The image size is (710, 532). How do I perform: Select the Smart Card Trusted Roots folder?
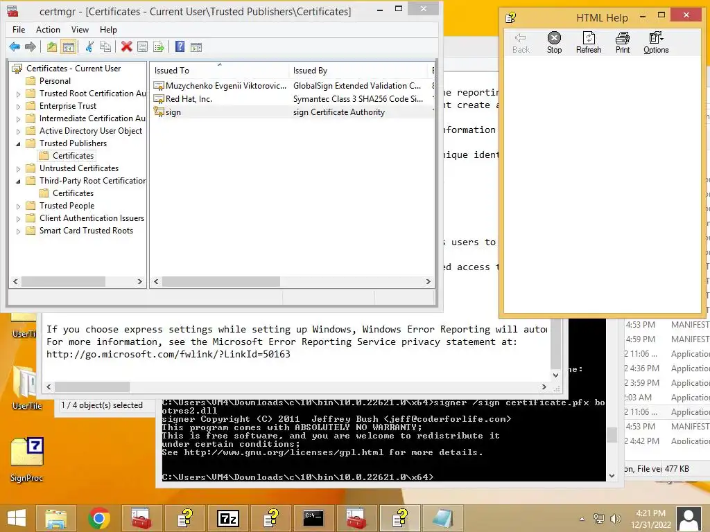[x=86, y=230]
